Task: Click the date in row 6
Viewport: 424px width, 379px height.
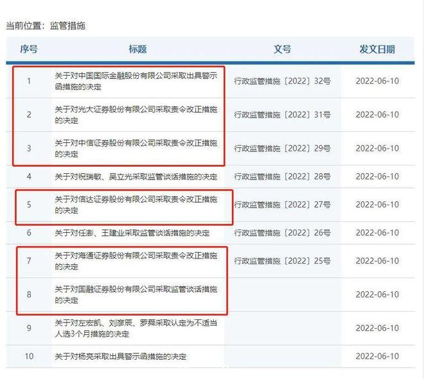Action: point(378,233)
